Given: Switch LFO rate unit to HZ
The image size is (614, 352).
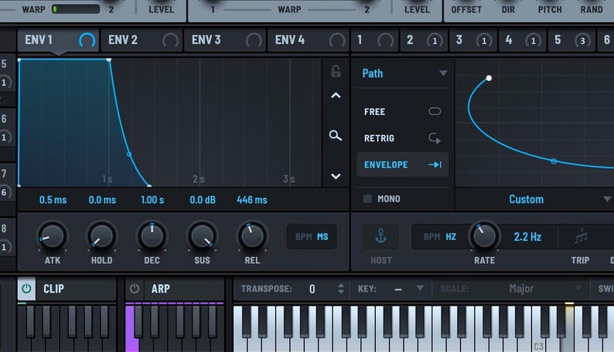Looking at the screenshot, I should [451, 237].
